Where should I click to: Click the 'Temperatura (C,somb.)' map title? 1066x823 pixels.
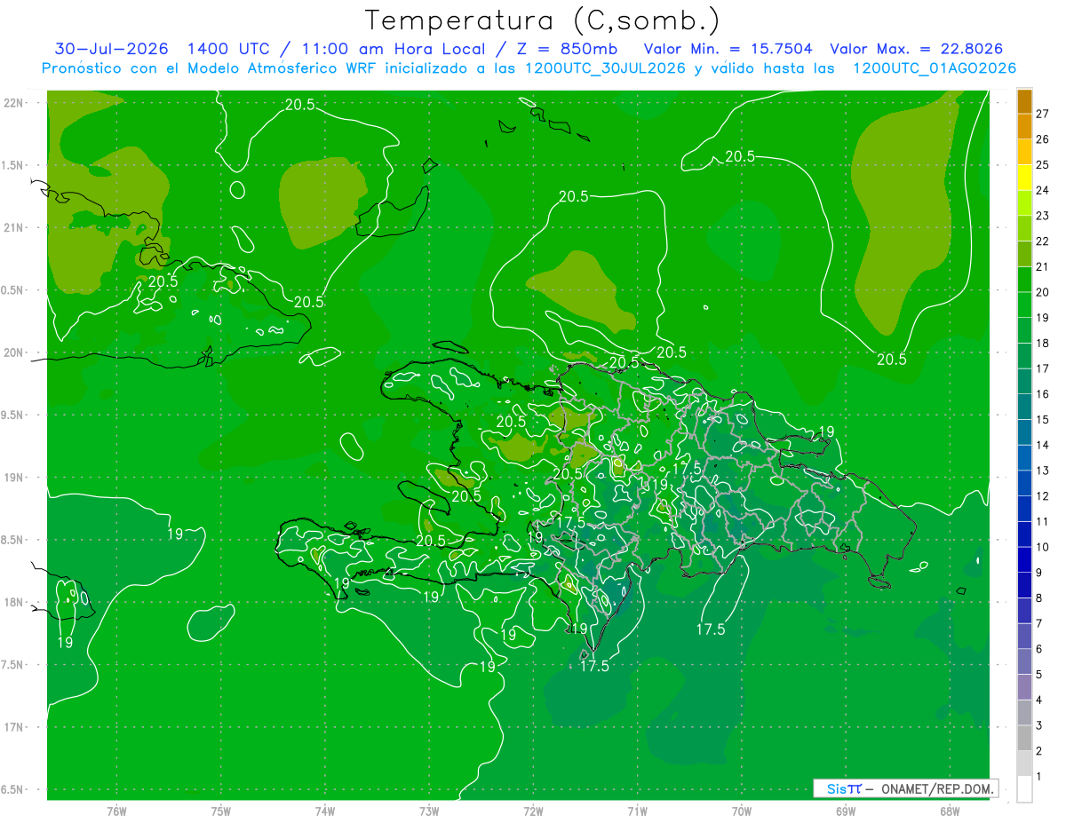(x=542, y=20)
